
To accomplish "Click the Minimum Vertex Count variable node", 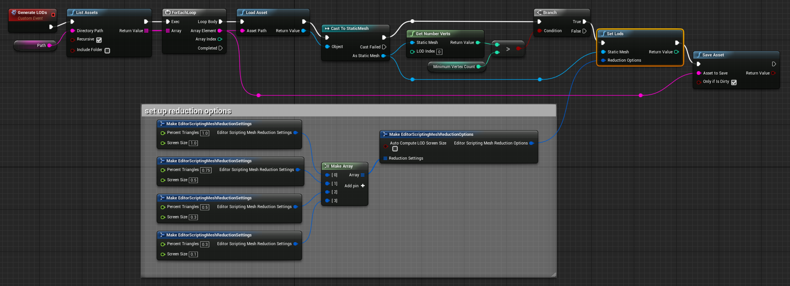I will (456, 67).
